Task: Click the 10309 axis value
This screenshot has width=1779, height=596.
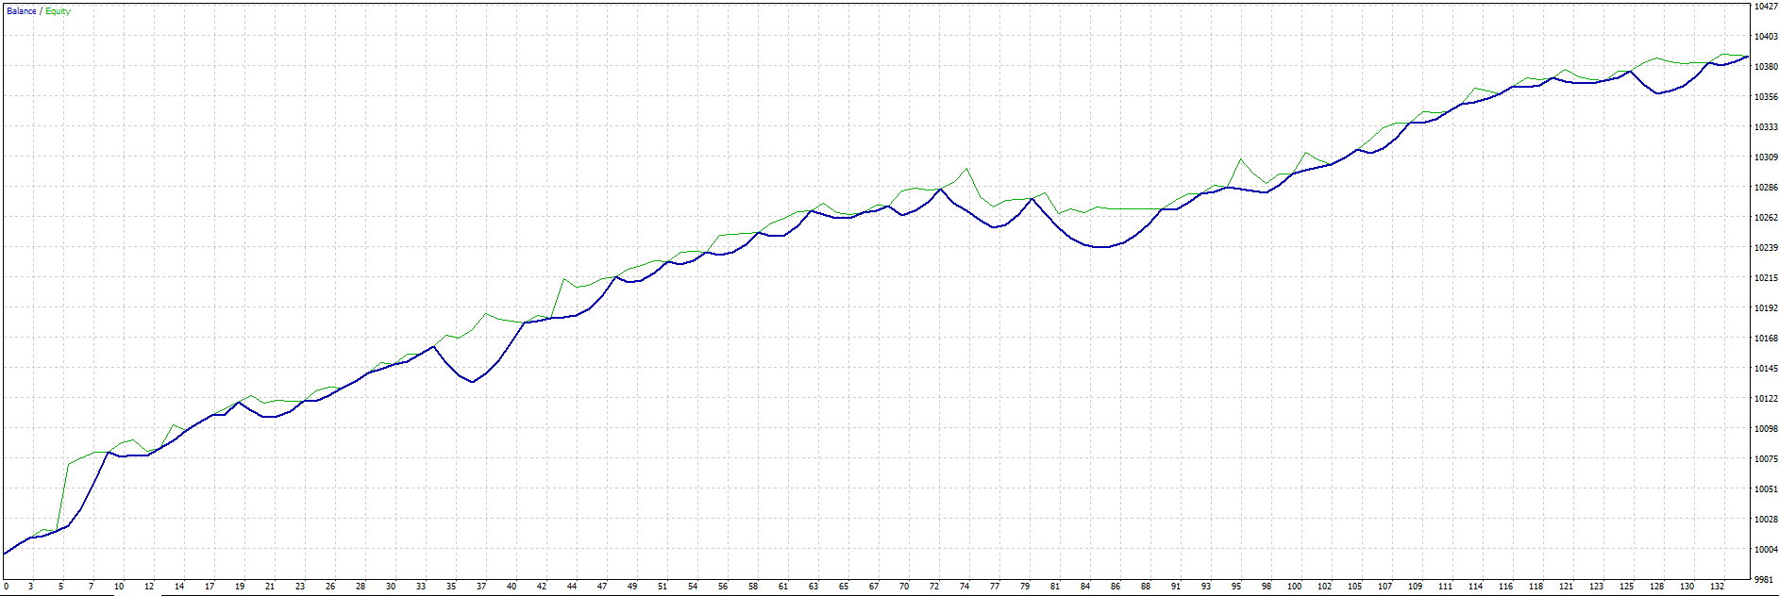Action: click(x=1765, y=157)
